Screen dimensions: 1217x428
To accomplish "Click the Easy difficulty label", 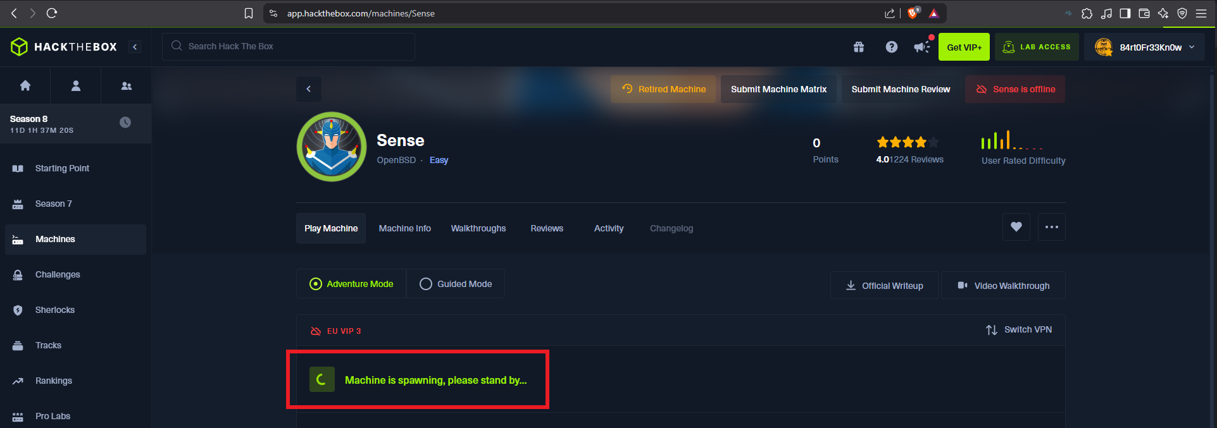I will [439, 160].
